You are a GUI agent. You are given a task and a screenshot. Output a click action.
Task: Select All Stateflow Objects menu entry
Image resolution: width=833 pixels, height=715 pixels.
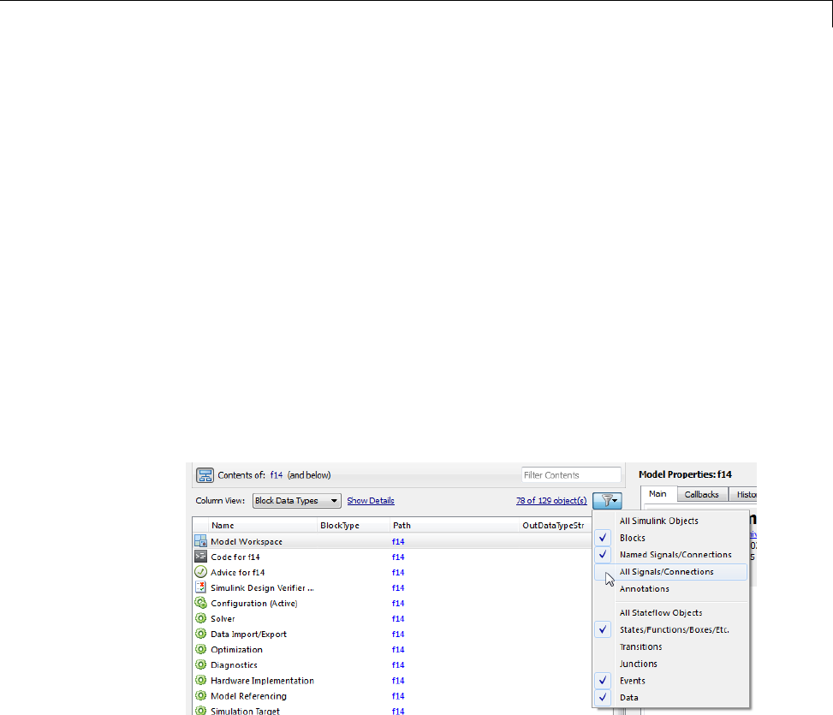[670, 612]
